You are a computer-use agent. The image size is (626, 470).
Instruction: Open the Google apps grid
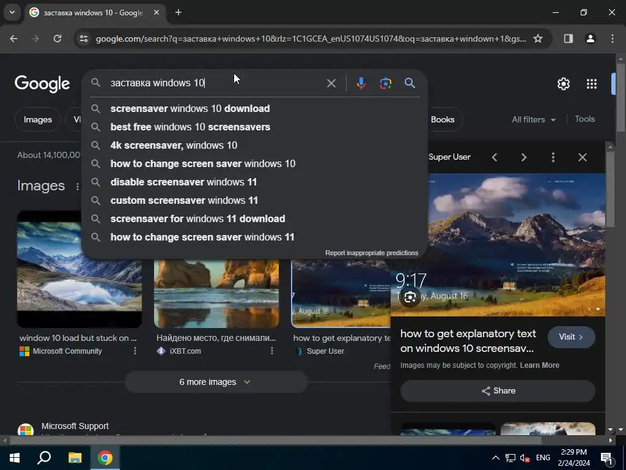tap(592, 84)
